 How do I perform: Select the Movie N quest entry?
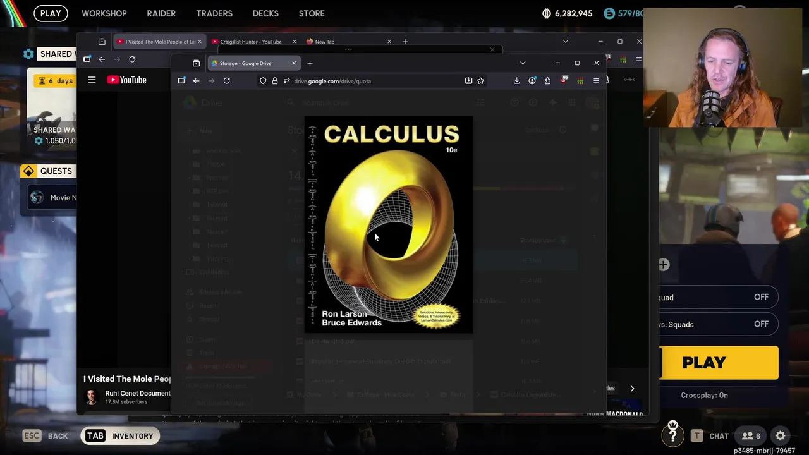[x=53, y=198]
